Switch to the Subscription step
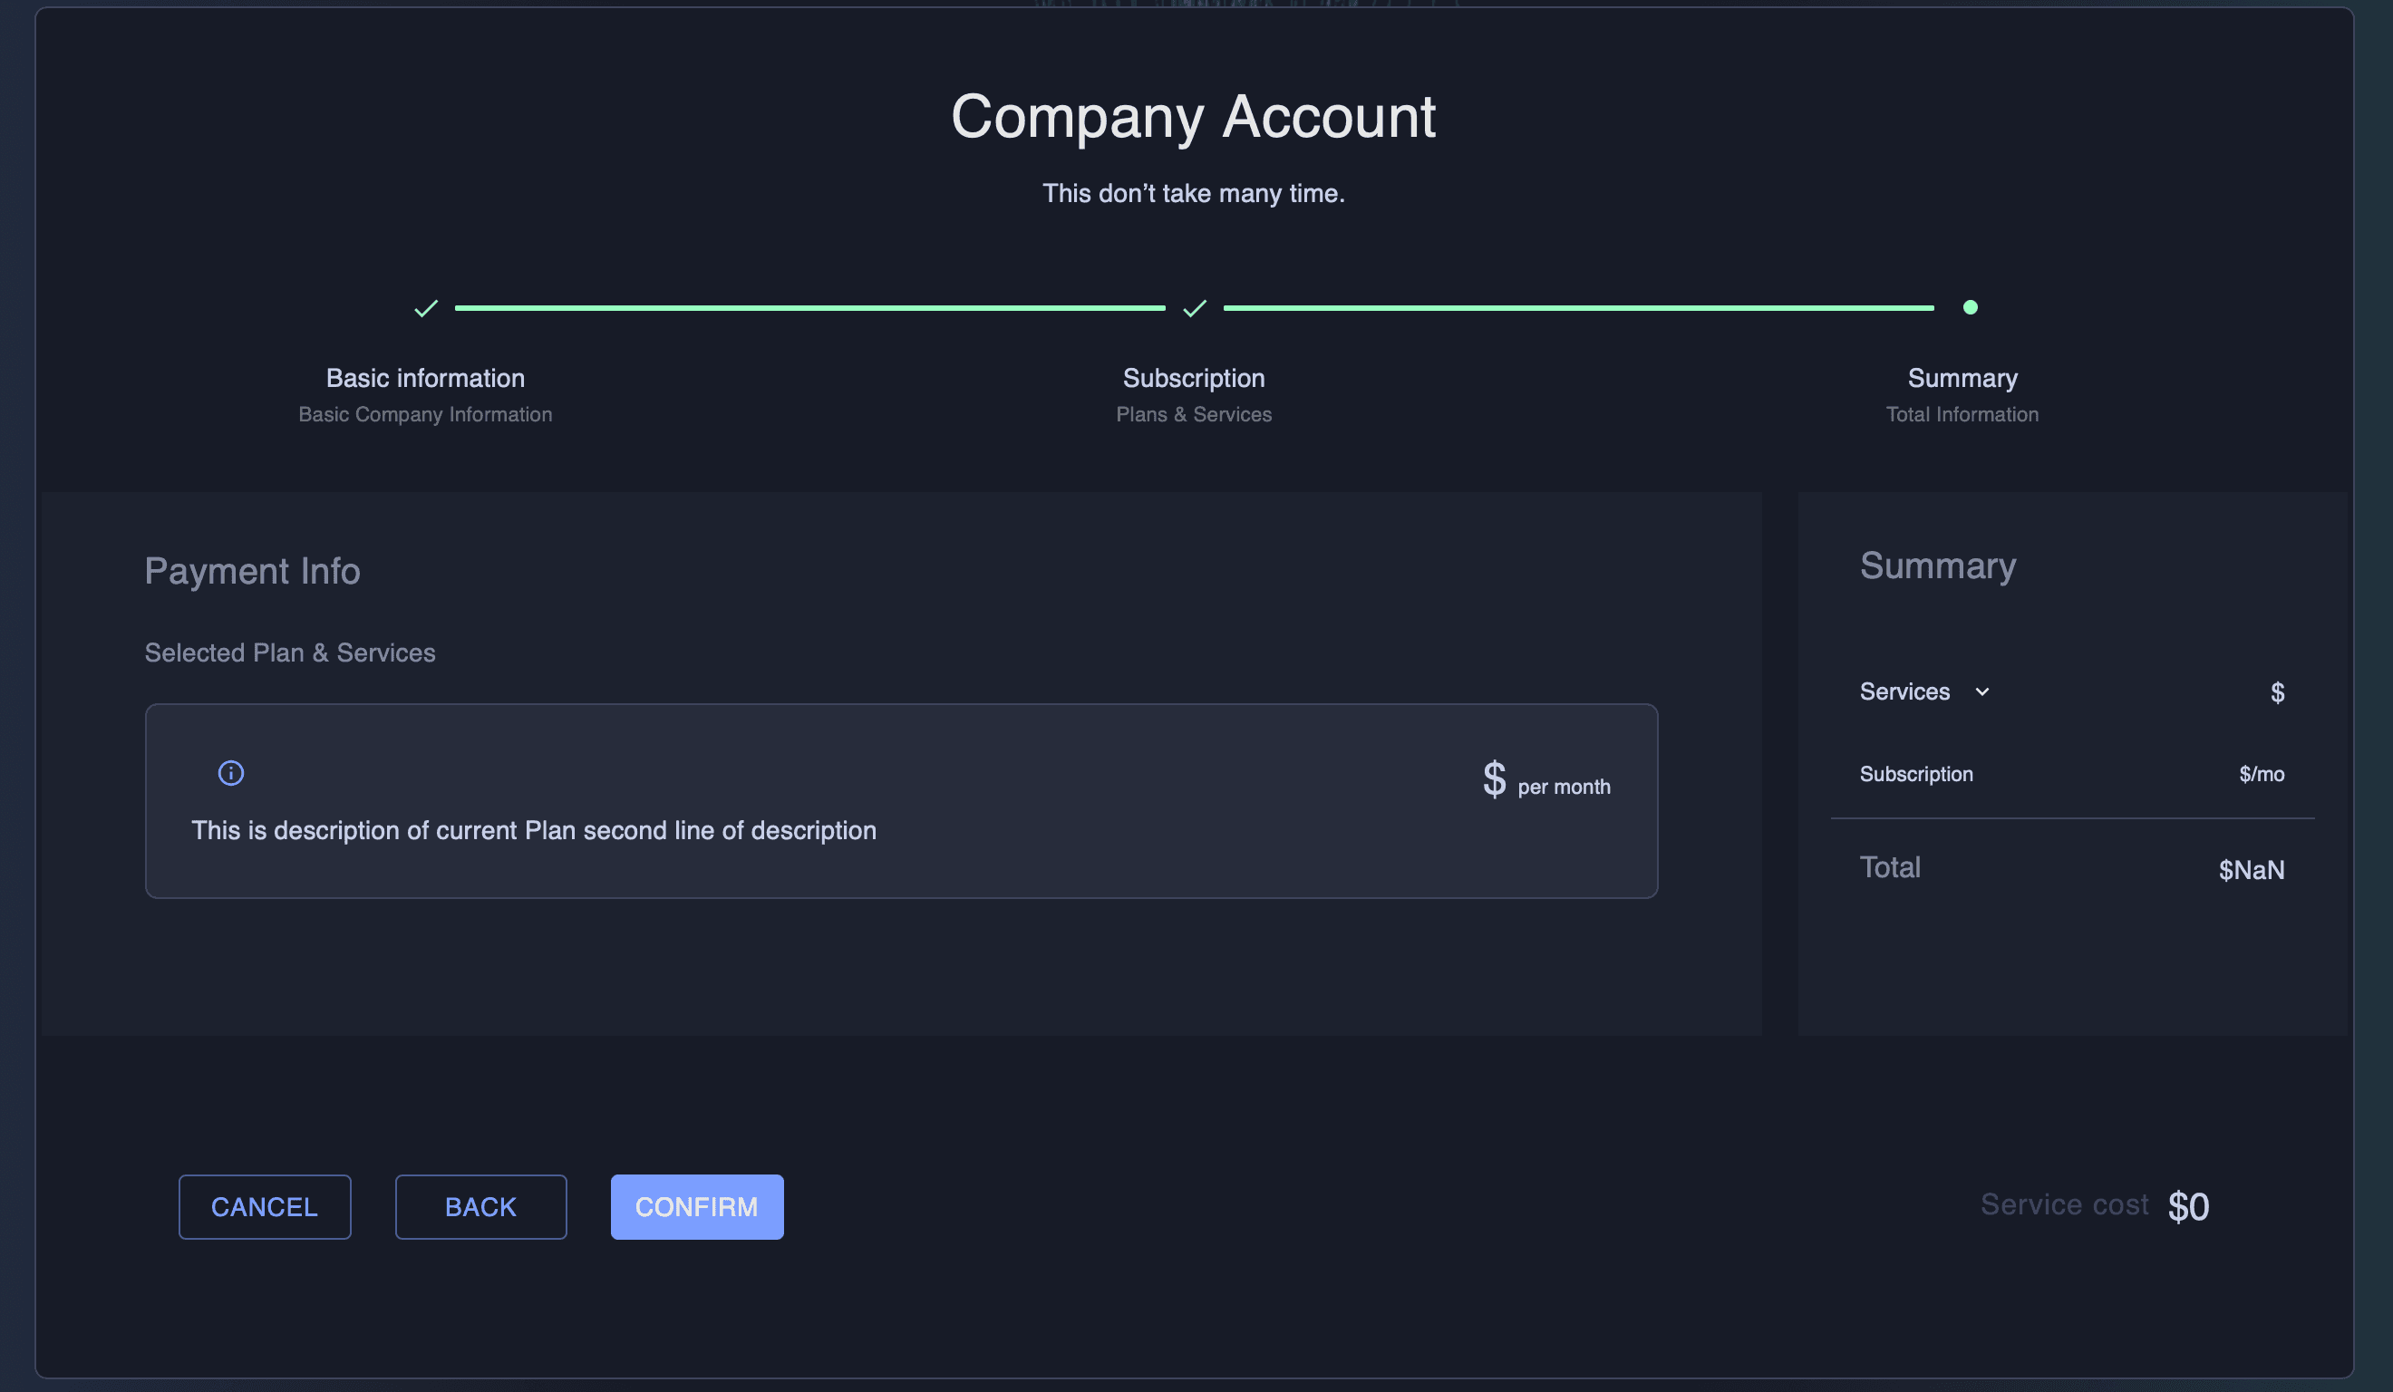2393x1392 pixels. click(x=1194, y=379)
